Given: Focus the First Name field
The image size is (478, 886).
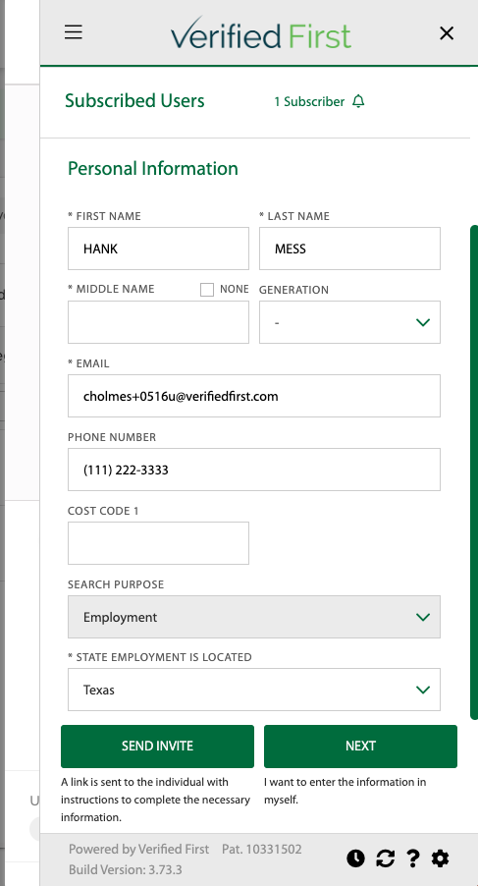Looking at the screenshot, I should pyautogui.click(x=158, y=249).
